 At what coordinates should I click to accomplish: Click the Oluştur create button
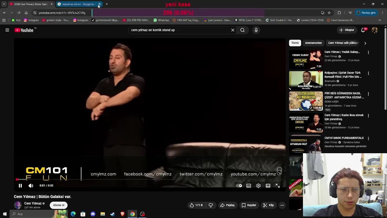pyautogui.click(x=346, y=30)
